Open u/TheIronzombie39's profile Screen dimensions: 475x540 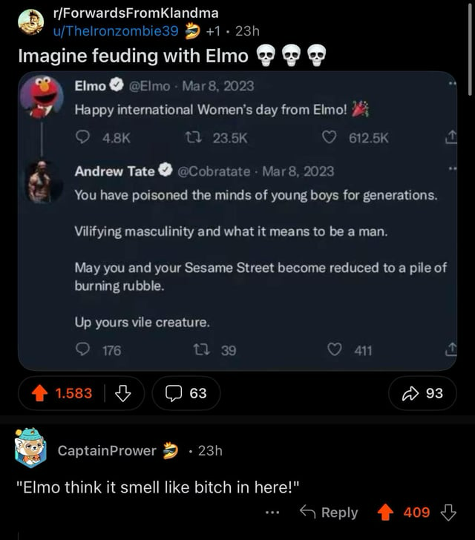coord(117,30)
